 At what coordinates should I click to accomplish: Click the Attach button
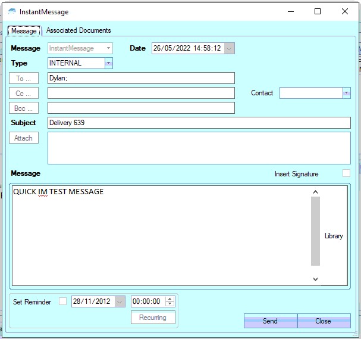24,138
